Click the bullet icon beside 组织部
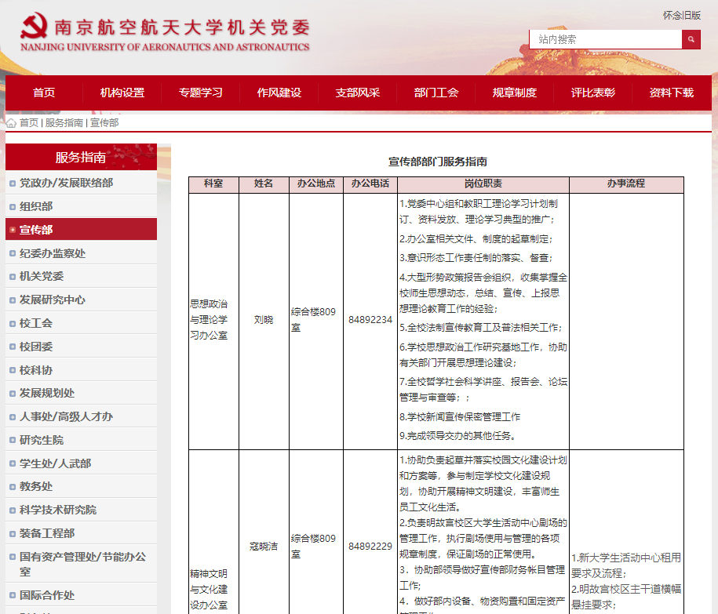This screenshot has width=718, height=614. tap(12, 206)
